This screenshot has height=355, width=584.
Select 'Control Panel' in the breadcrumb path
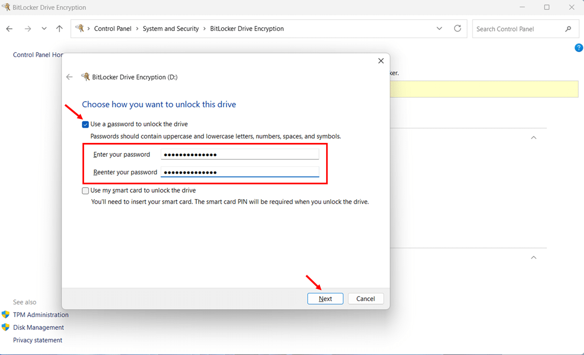113,29
